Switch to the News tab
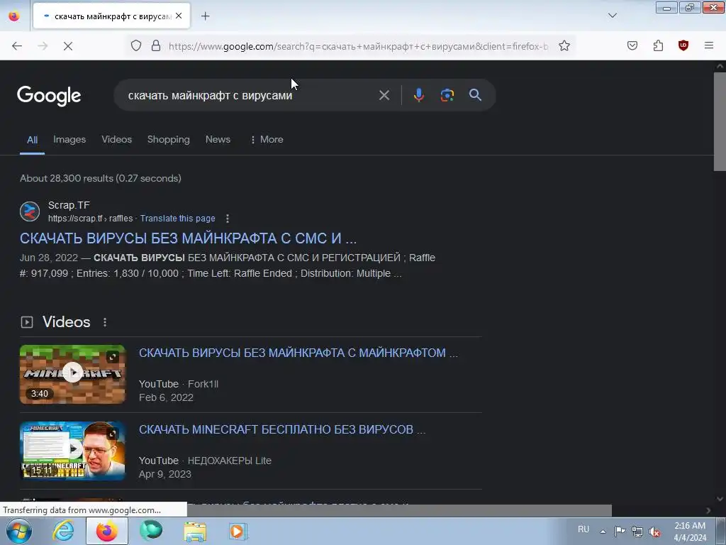This screenshot has height=545, width=726. click(218, 140)
